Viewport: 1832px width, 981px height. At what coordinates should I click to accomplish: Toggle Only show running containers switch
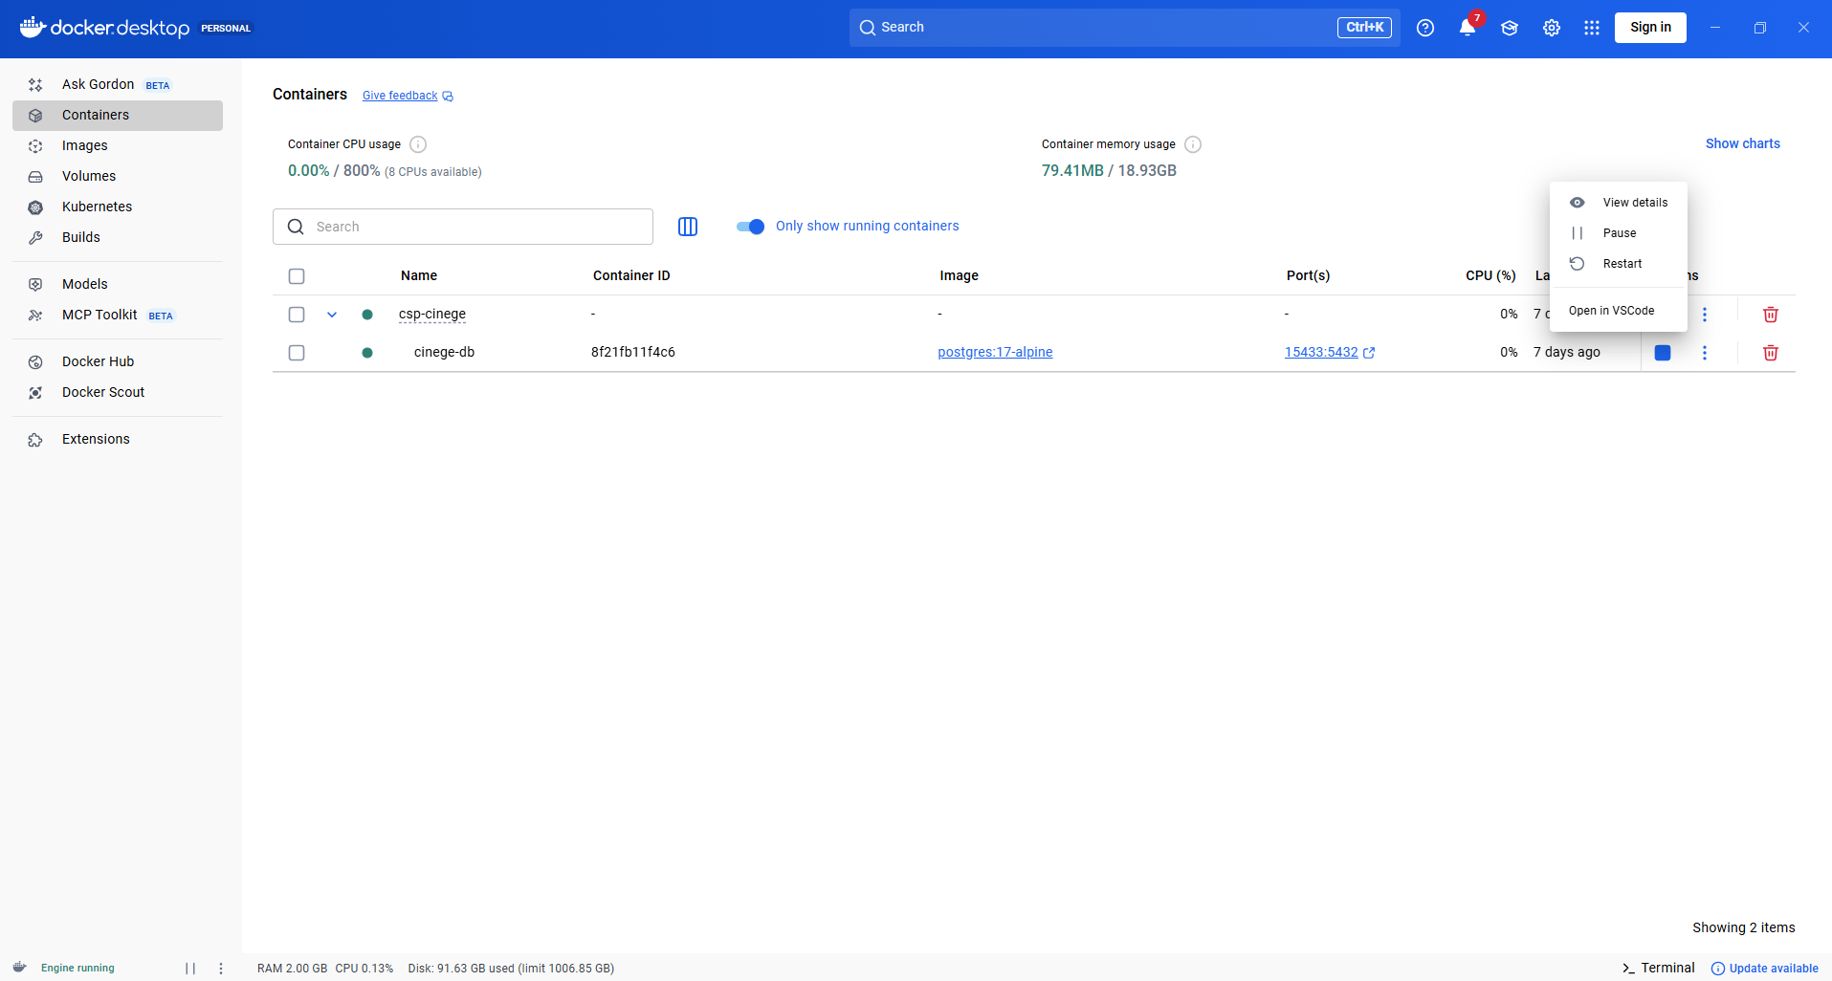pos(750,227)
